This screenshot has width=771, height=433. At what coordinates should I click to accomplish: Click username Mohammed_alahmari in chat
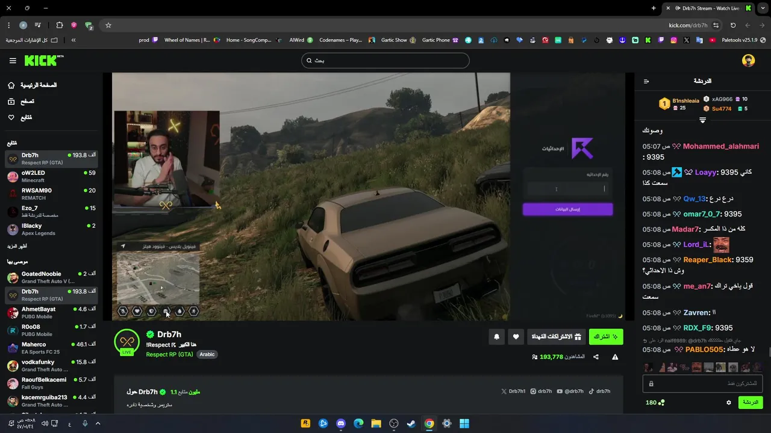pyautogui.click(x=721, y=146)
